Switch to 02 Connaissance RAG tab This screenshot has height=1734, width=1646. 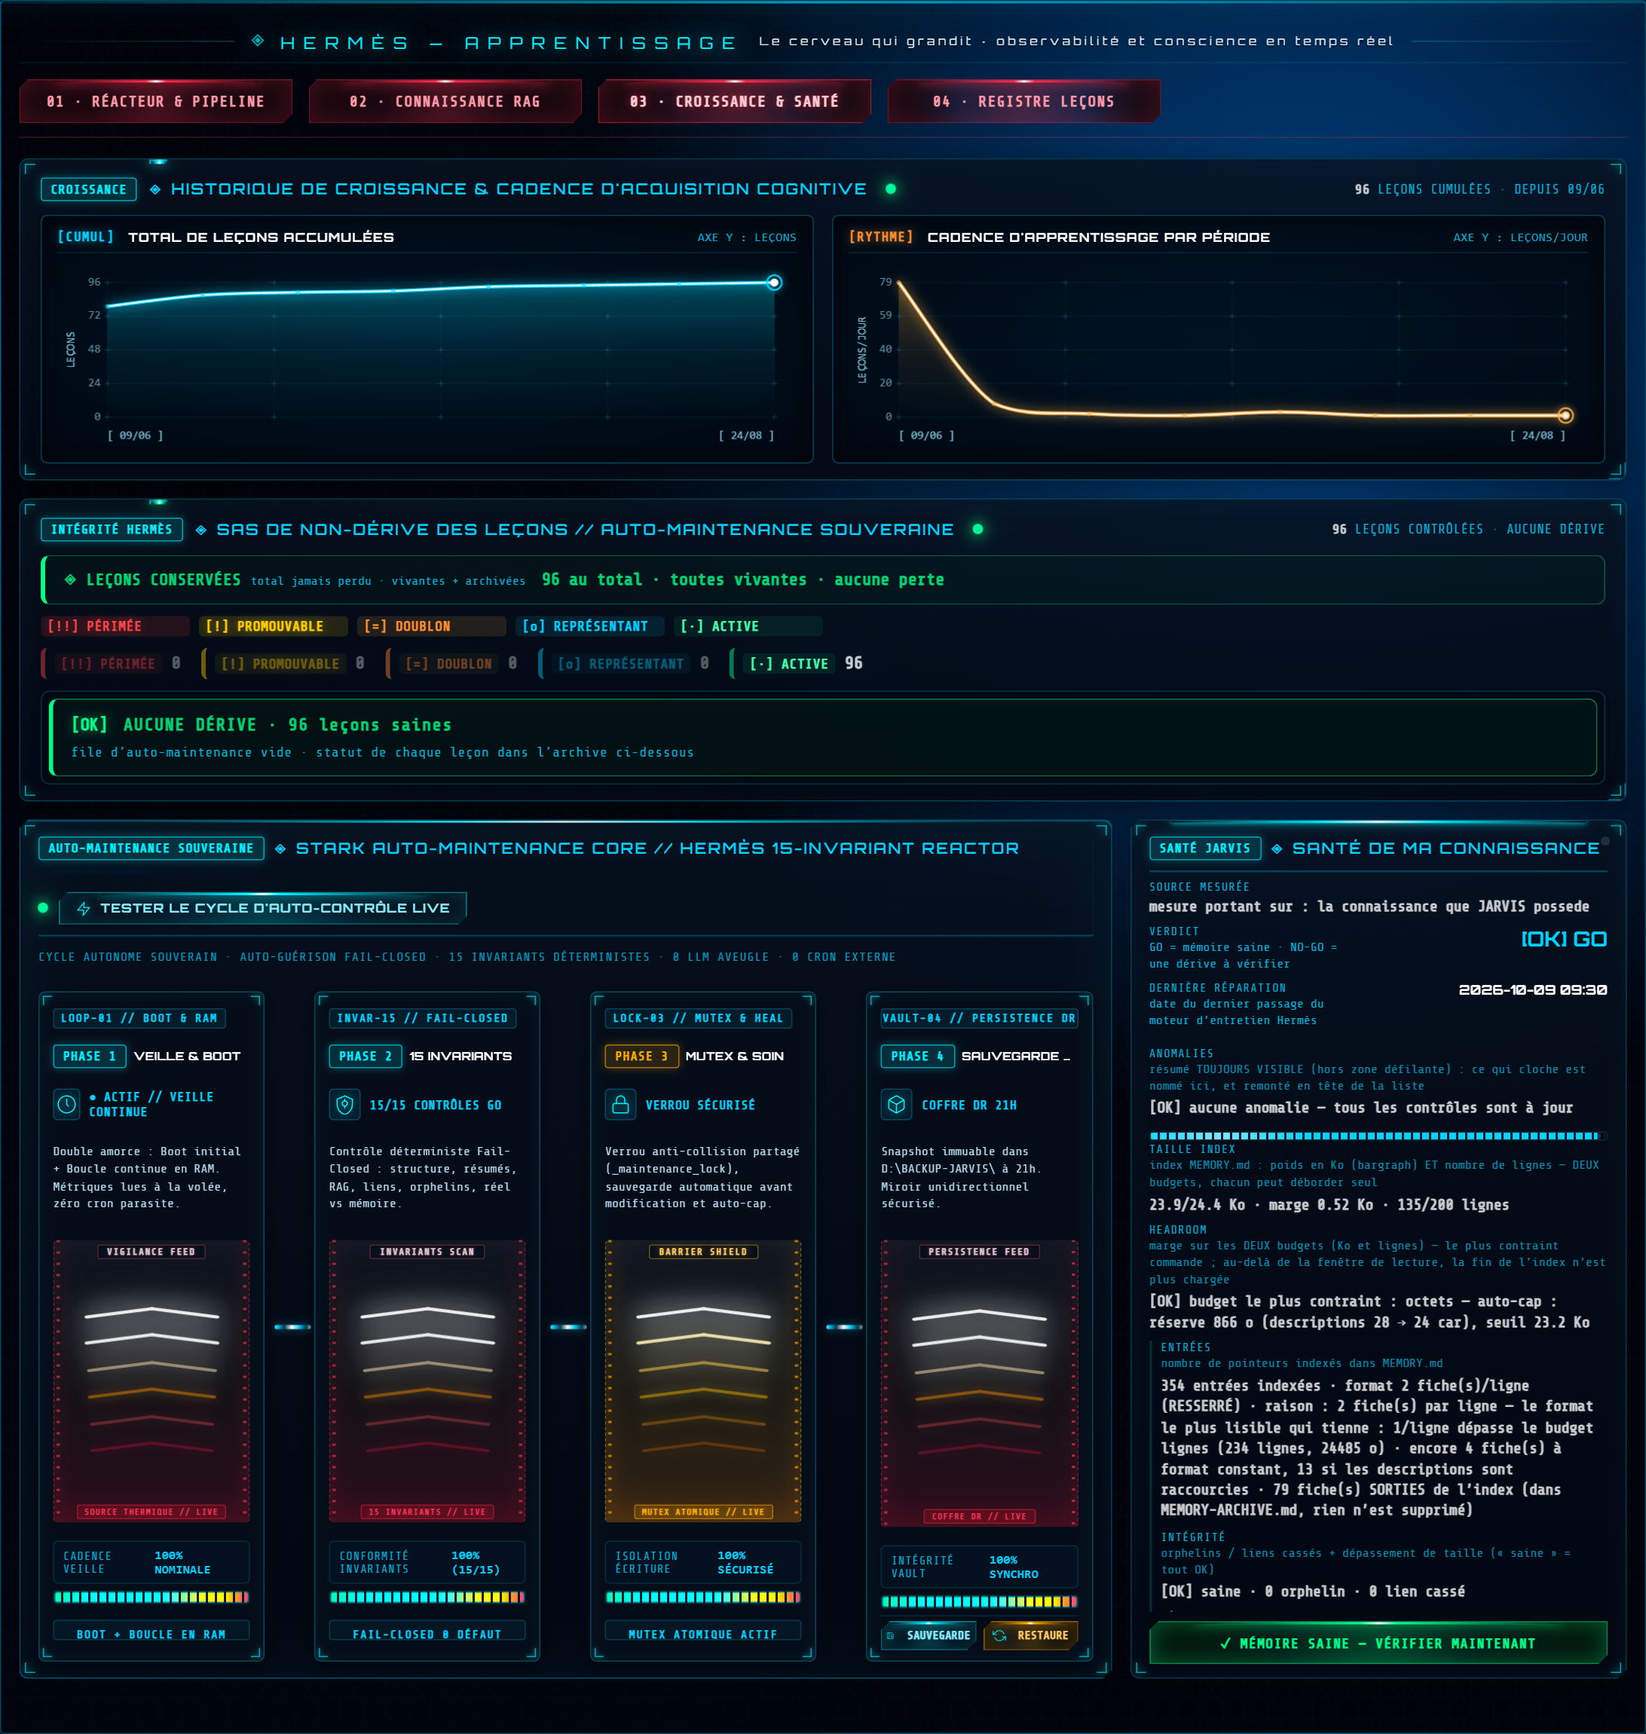pos(445,101)
